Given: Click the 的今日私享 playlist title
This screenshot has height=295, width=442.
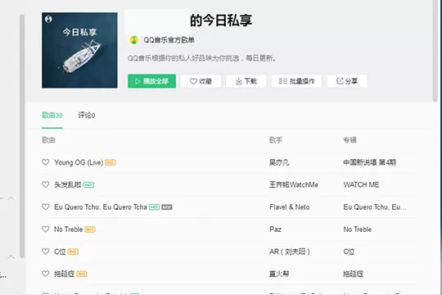Looking at the screenshot, I should [x=221, y=20].
